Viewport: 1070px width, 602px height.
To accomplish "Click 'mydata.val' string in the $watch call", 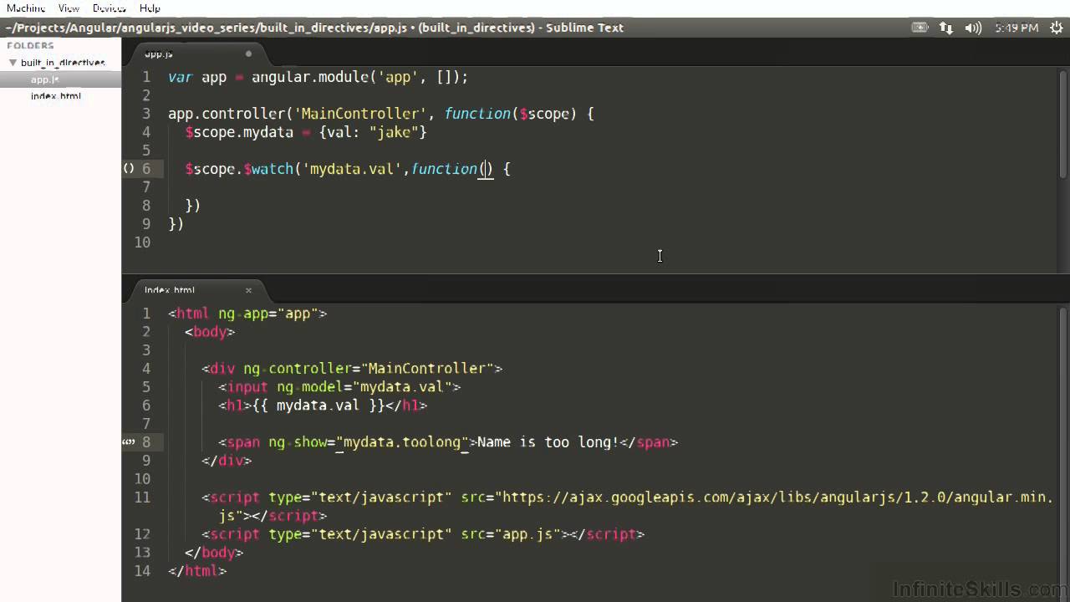I will tap(352, 169).
